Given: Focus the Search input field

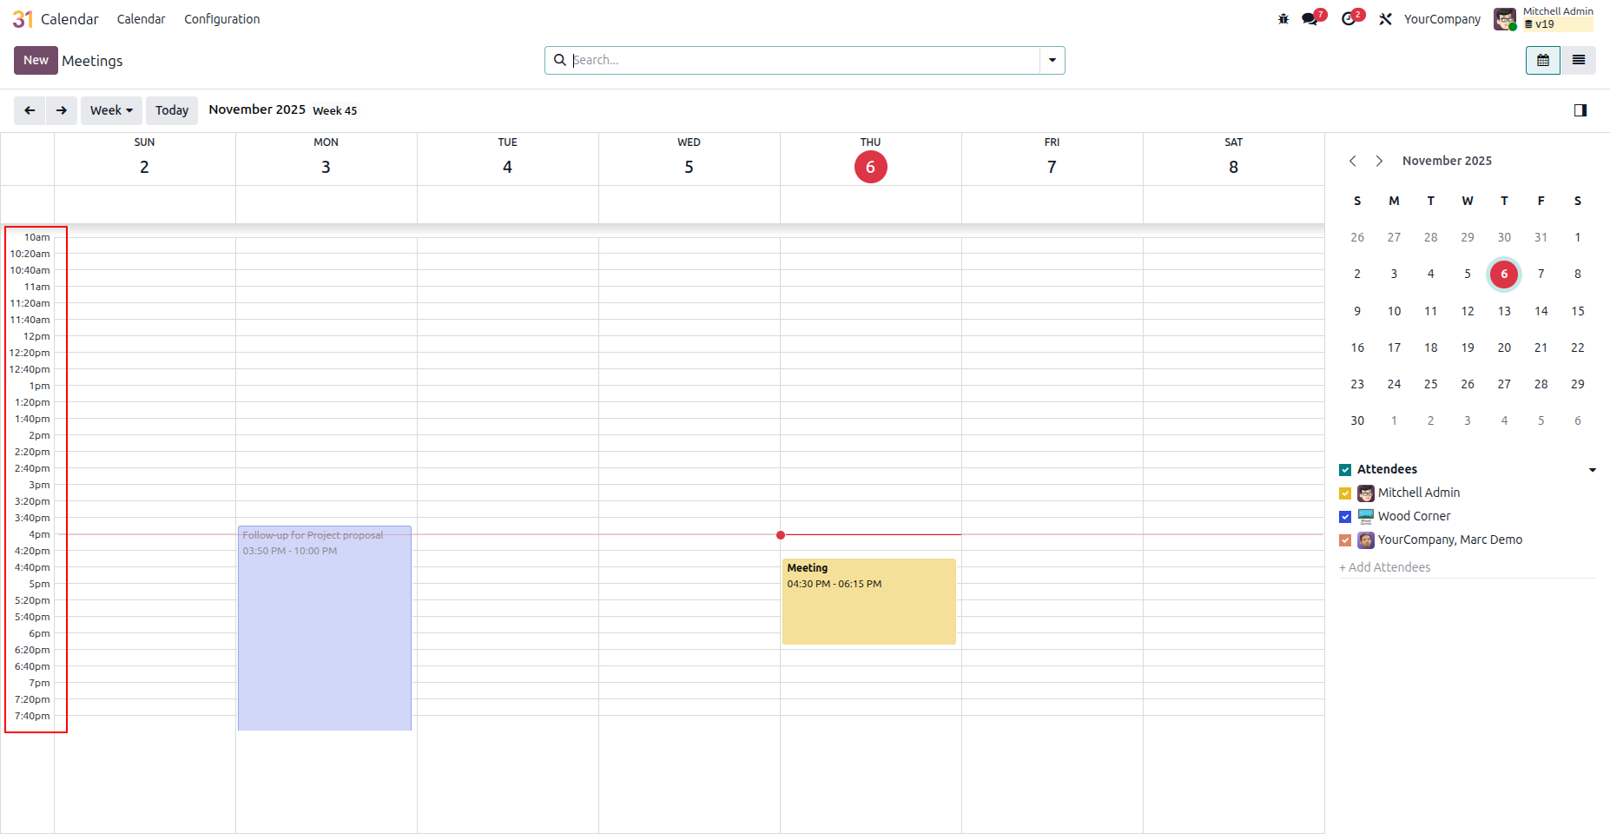Looking at the screenshot, I should (805, 60).
